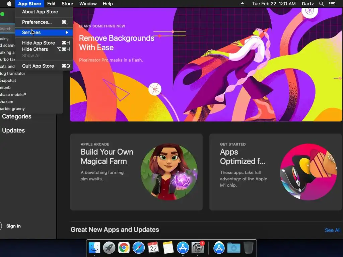The height and width of the screenshot is (257, 343).
Task: Select 'dog translator' search suggestion
Action: click(12, 74)
